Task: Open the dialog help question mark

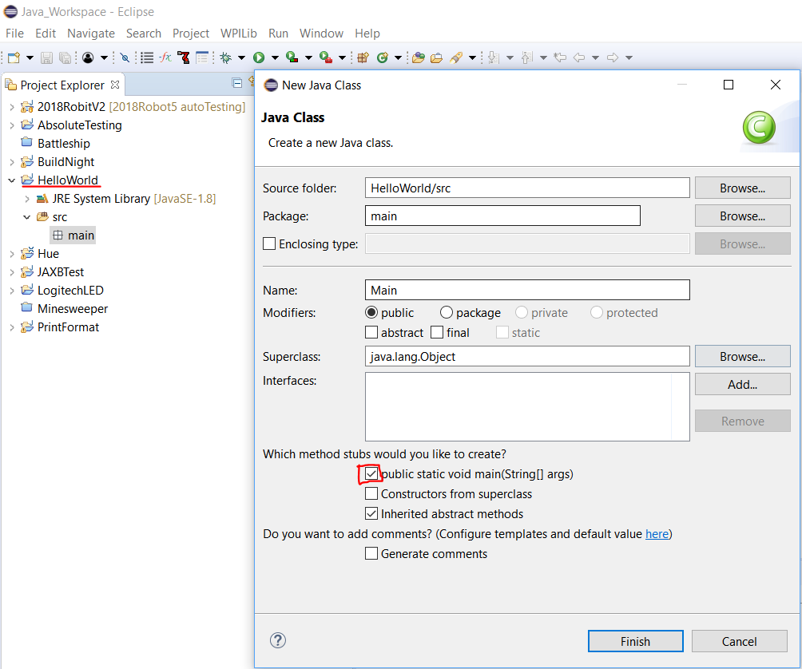Action: coord(278,640)
